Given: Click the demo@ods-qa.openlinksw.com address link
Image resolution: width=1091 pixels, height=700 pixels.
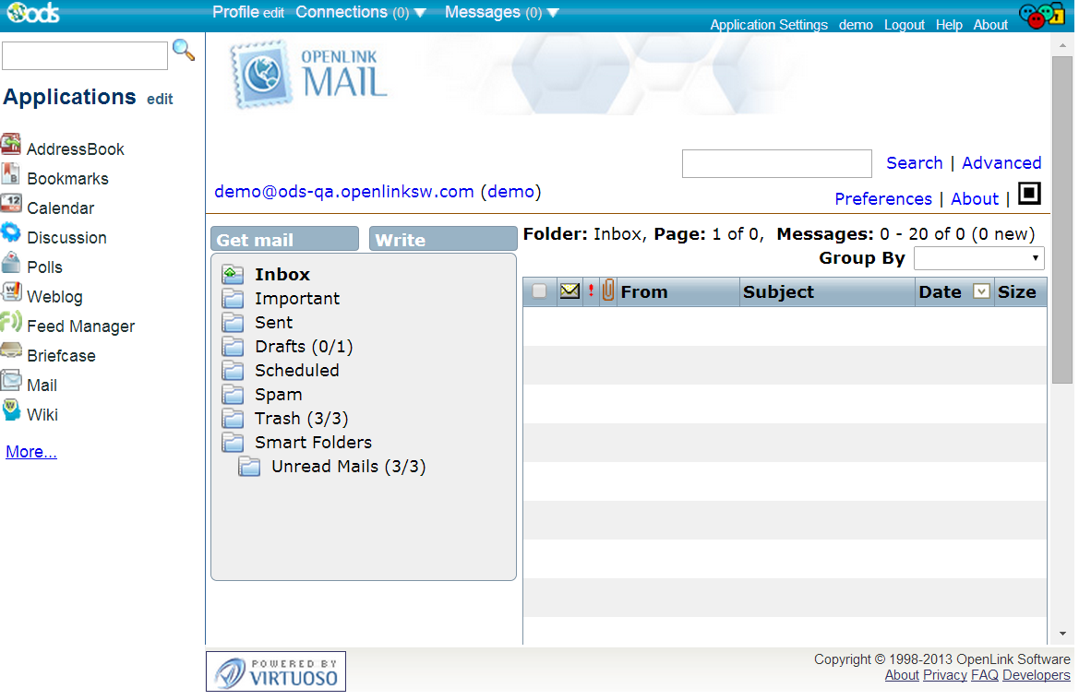Looking at the screenshot, I should tap(343, 192).
